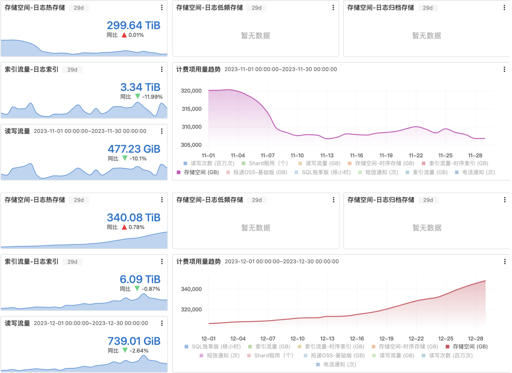Click magenta swatch beside 存储空间 (GB) legend
Viewport: 512px width, 373px height.
pyautogui.click(x=179, y=172)
